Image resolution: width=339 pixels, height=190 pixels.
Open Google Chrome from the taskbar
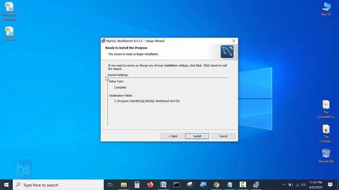[x=216, y=185]
